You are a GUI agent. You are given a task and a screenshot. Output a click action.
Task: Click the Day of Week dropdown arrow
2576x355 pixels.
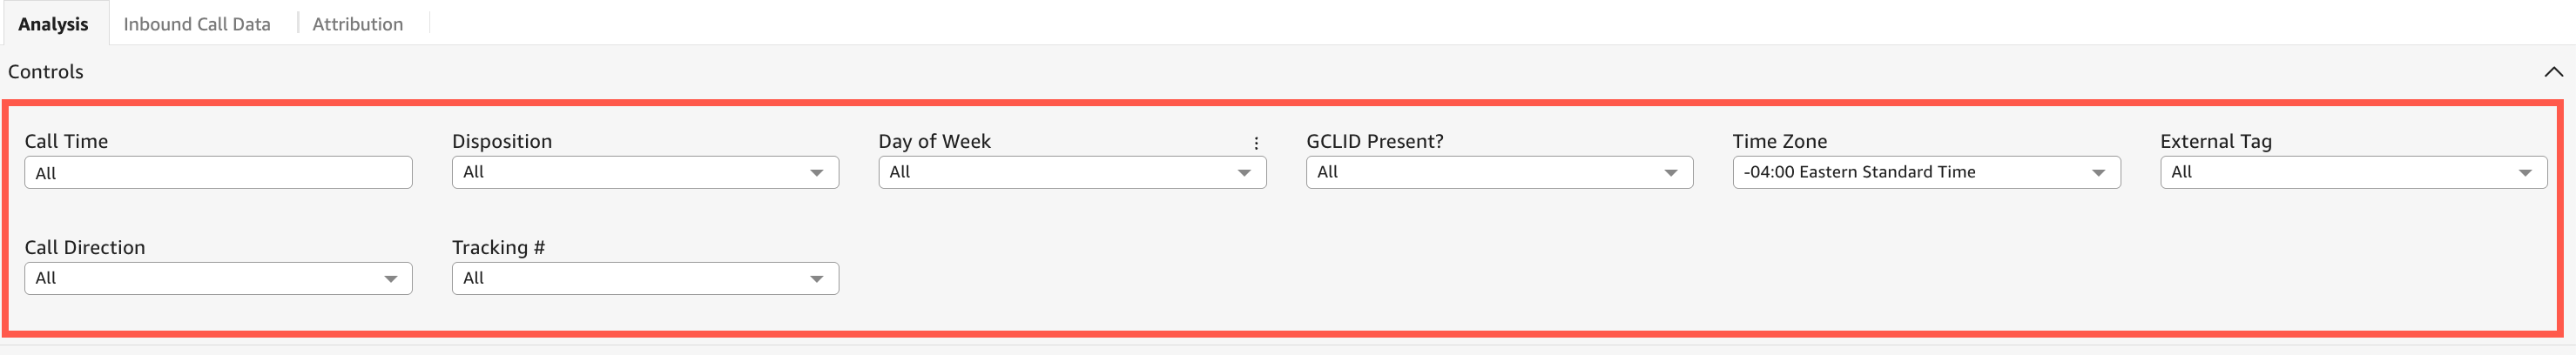[1244, 173]
